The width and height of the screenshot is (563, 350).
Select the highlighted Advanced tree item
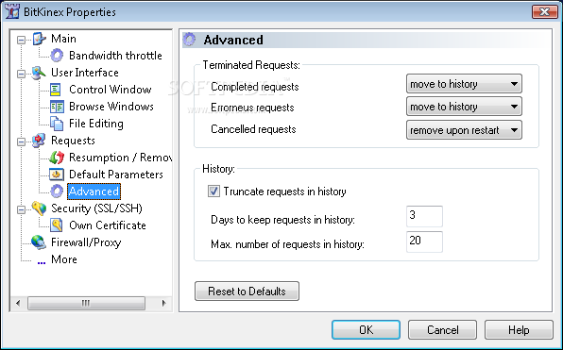click(x=94, y=192)
